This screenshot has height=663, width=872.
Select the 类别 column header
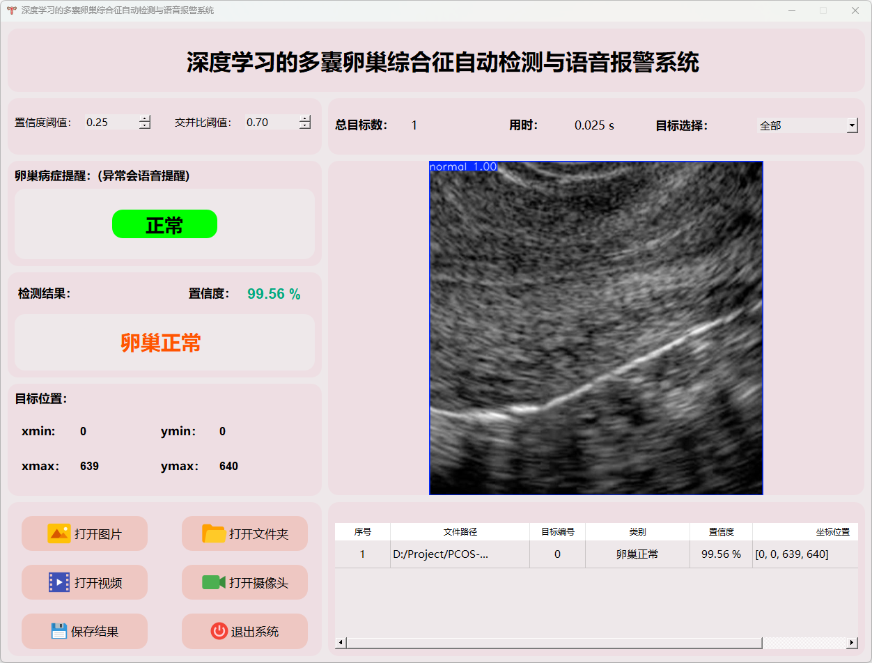click(637, 531)
